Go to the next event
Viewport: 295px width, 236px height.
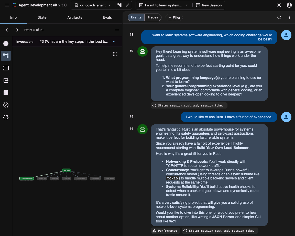(x=17, y=30)
